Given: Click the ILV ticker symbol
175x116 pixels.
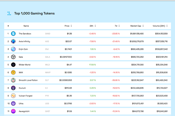Looking at the screenshot, I should pos(46,88).
